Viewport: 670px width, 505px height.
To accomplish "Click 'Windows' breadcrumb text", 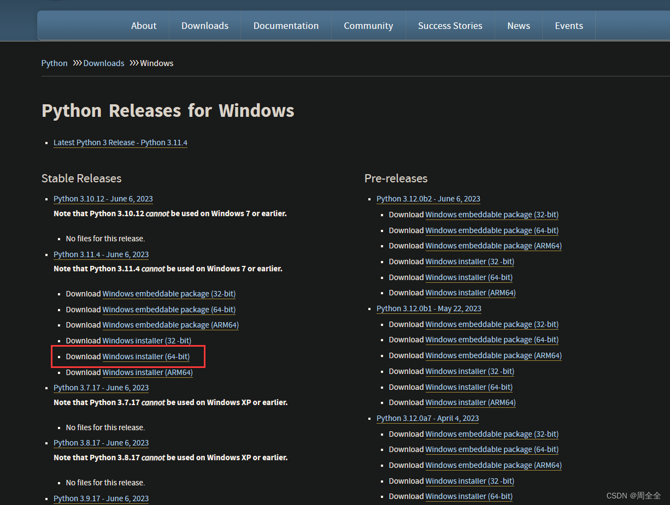I will click(x=157, y=63).
